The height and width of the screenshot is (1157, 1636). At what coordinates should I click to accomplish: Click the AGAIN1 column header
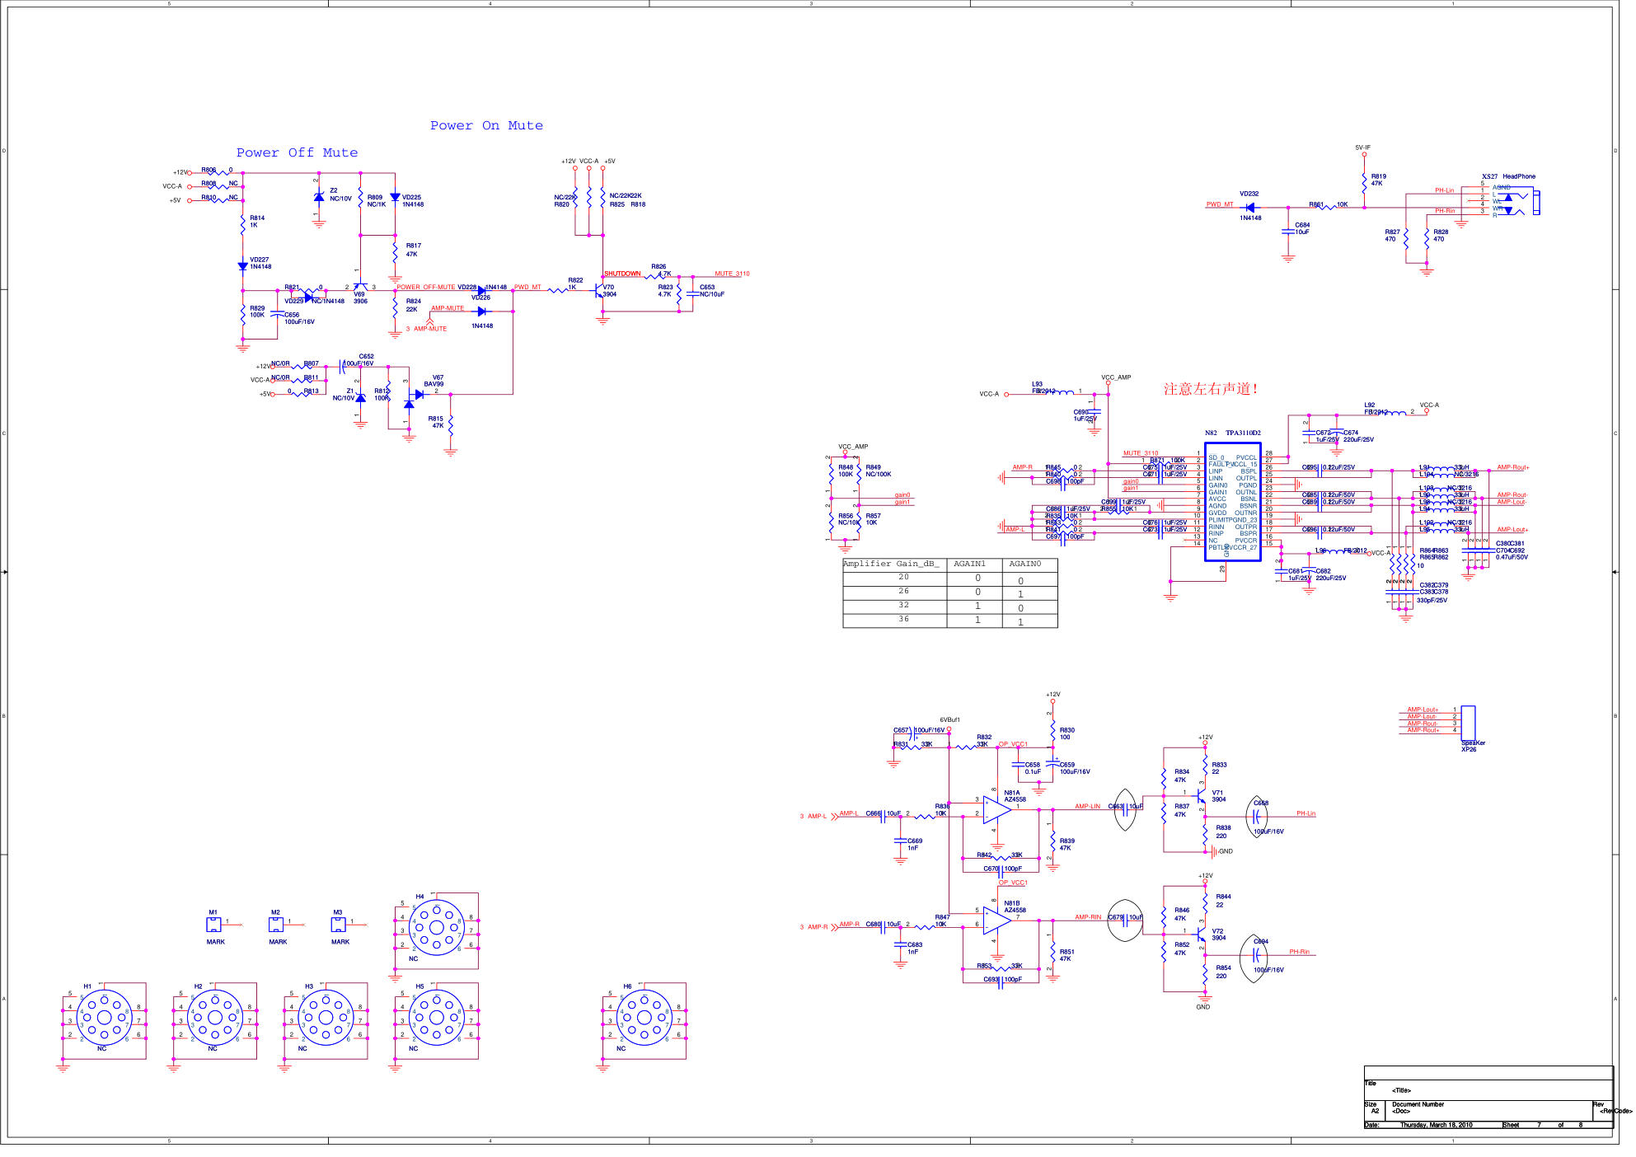click(970, 564)
